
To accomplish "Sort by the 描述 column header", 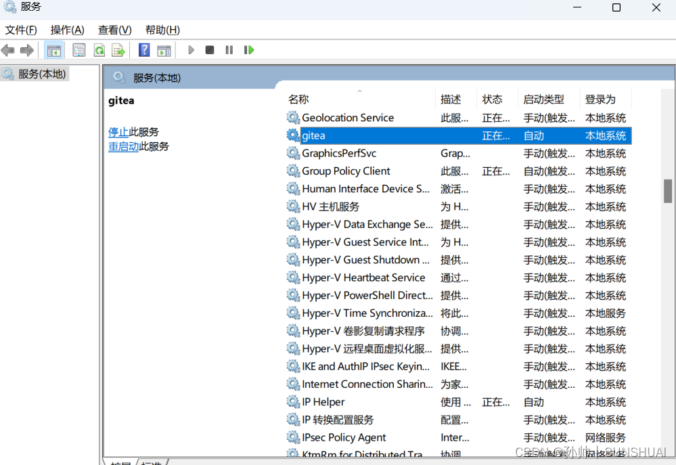I will [x=456, y=99].
